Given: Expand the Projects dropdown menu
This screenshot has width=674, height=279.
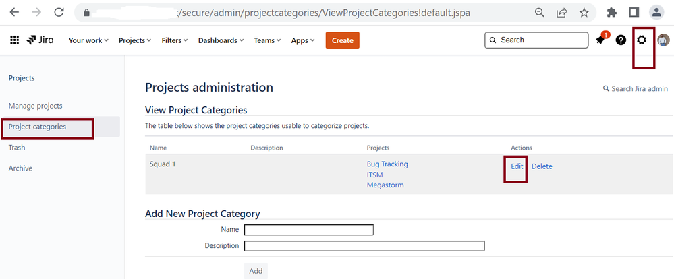Looking at the screenshot, I should coord(135,40).
